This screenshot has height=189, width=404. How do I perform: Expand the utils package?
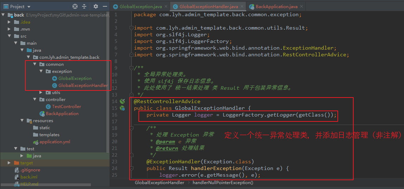tap(41, 93)
